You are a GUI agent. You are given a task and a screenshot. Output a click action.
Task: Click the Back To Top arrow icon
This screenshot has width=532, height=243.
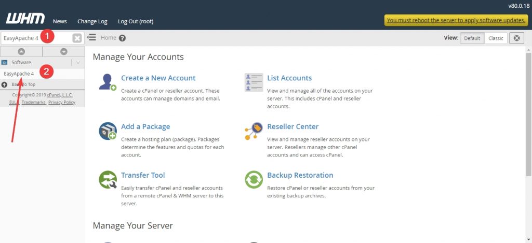pos(4,84)
